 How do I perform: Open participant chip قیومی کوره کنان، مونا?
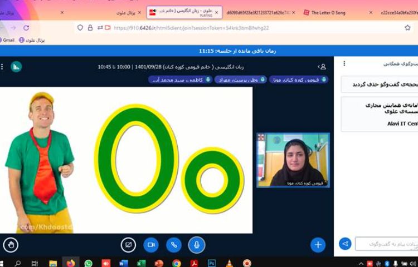[299, 80]
